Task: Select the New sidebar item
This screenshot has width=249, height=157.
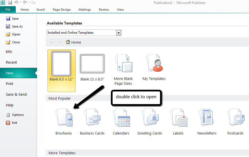Action: coord(19,73)
